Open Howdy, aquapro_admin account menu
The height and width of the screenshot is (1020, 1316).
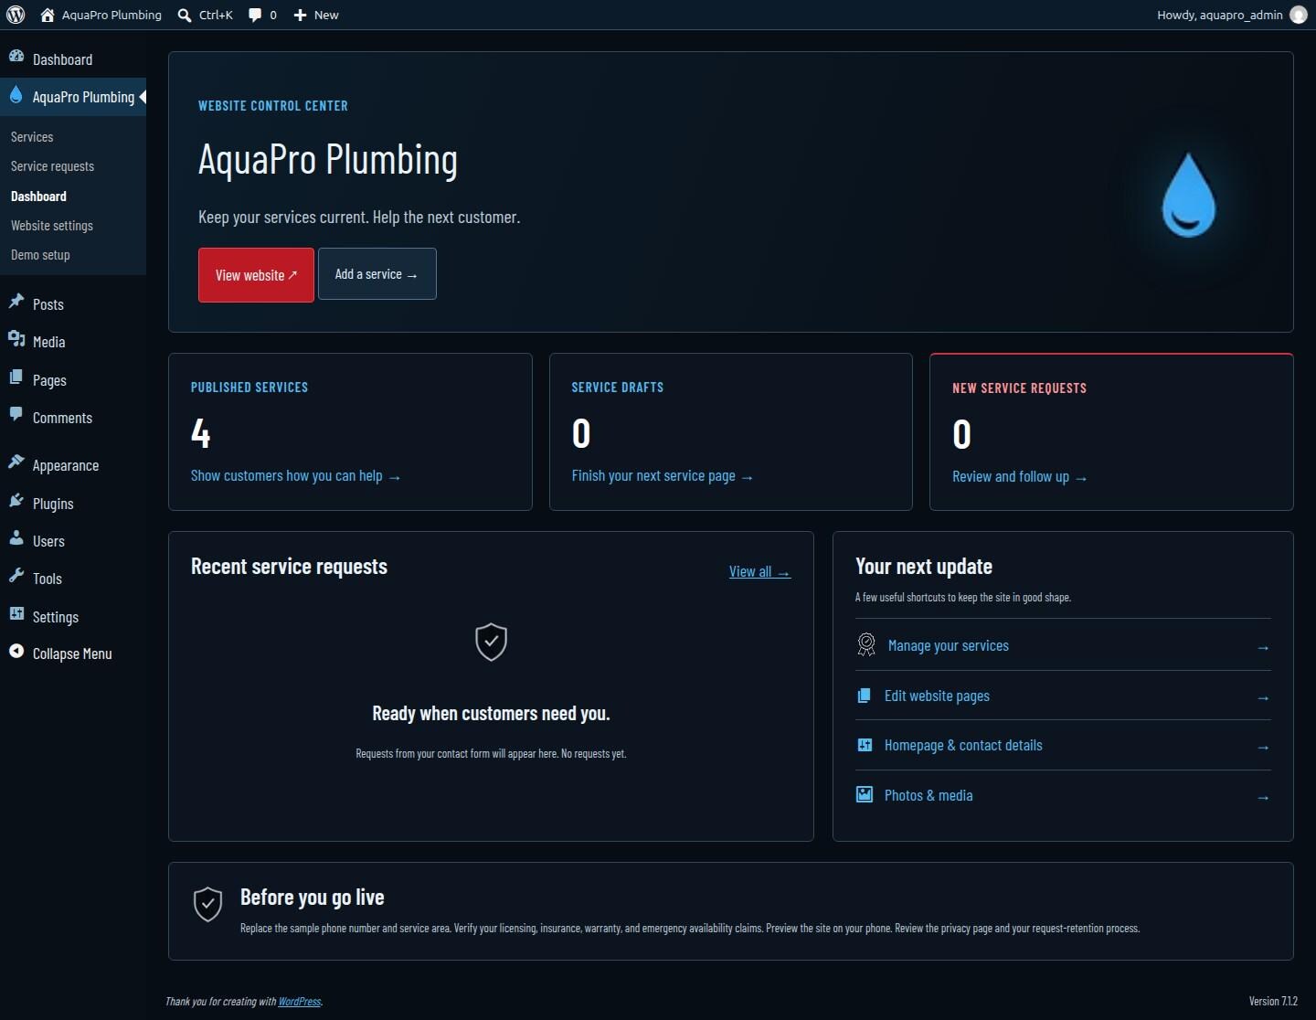(x=1232, y=15)
